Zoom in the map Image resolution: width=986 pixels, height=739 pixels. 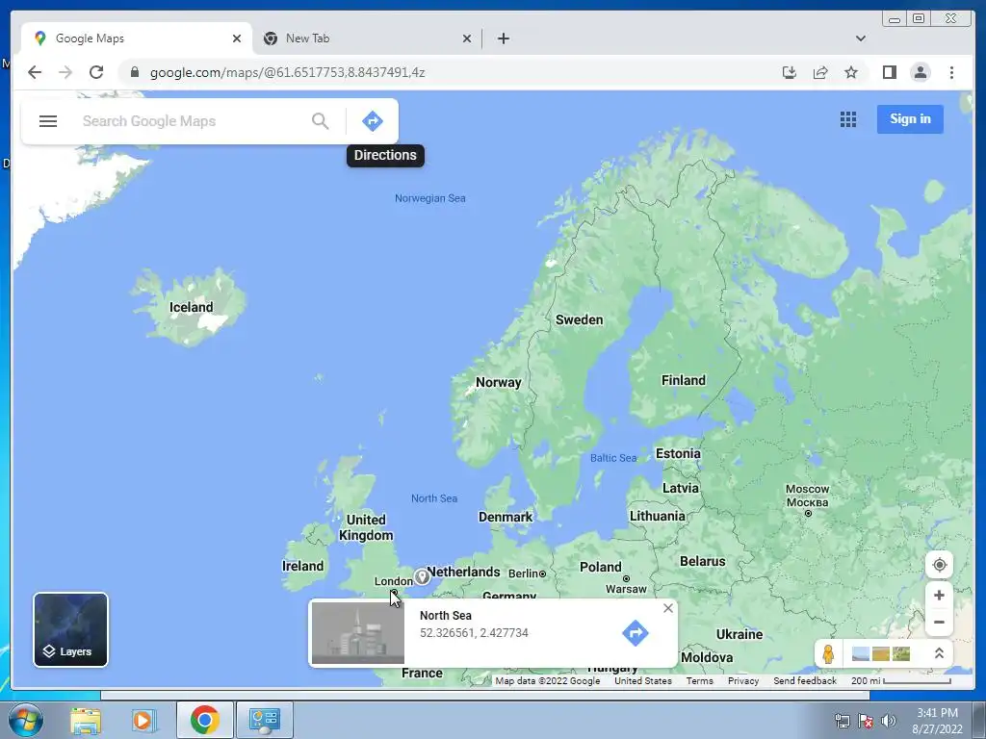(939, 595)
